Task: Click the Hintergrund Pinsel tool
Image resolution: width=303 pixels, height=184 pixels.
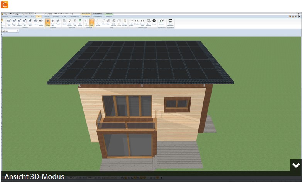Action: (41, 22)
